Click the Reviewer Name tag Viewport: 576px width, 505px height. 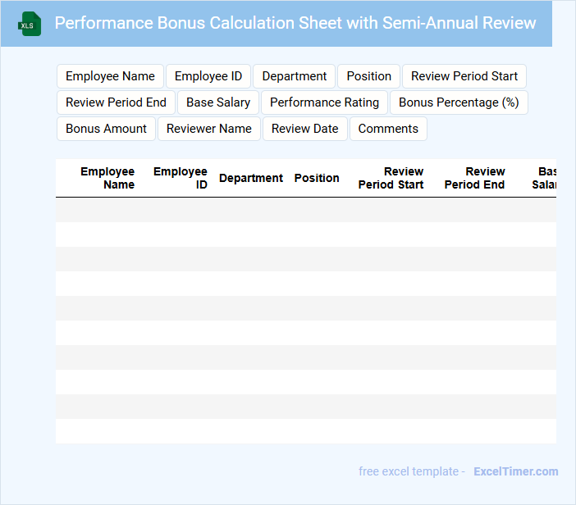coord(209,129)
